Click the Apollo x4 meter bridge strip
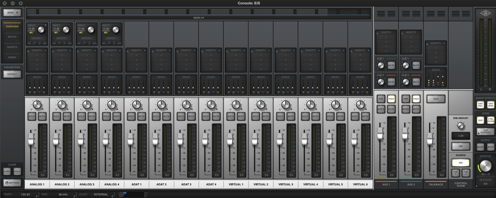Viewport: 496px width, 198px height. pos(198,14)
